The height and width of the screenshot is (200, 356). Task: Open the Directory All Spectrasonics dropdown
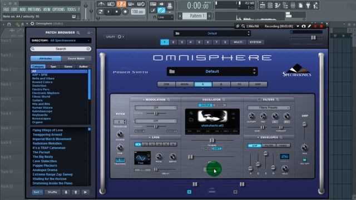tap(61, 41)
